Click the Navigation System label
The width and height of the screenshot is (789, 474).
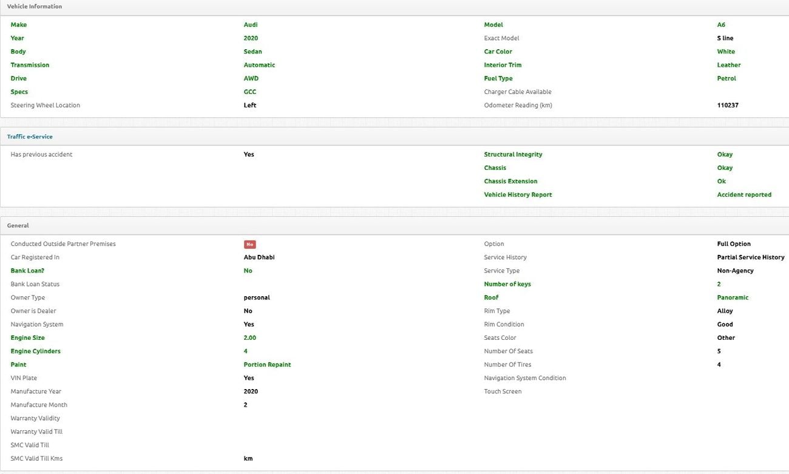pyautogui.click(x=37, y=324)
